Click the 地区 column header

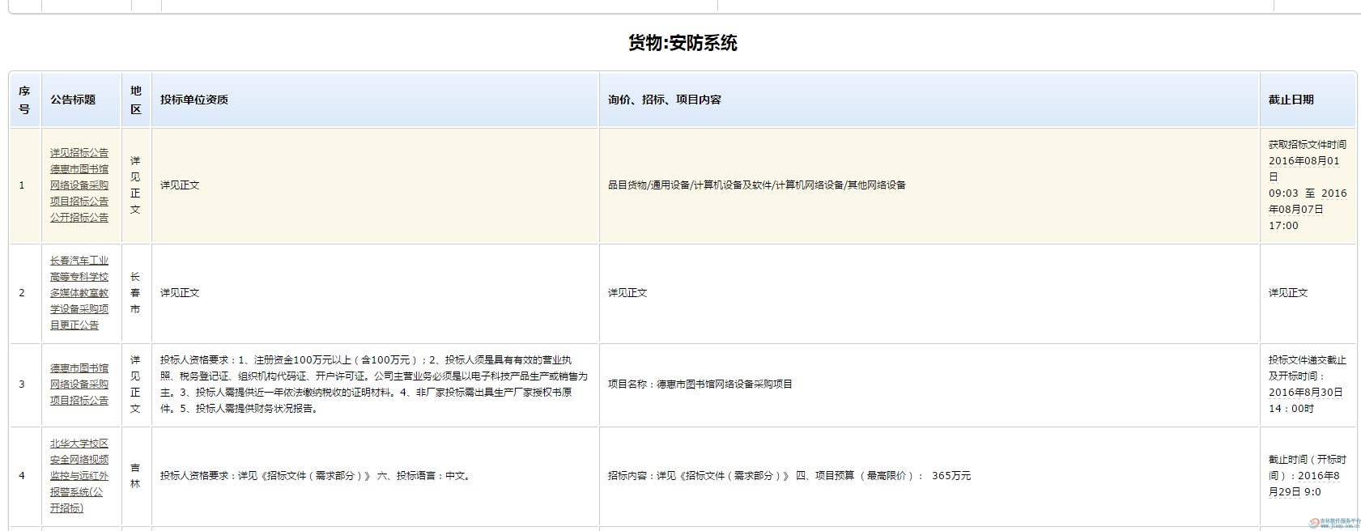point(135,100)
